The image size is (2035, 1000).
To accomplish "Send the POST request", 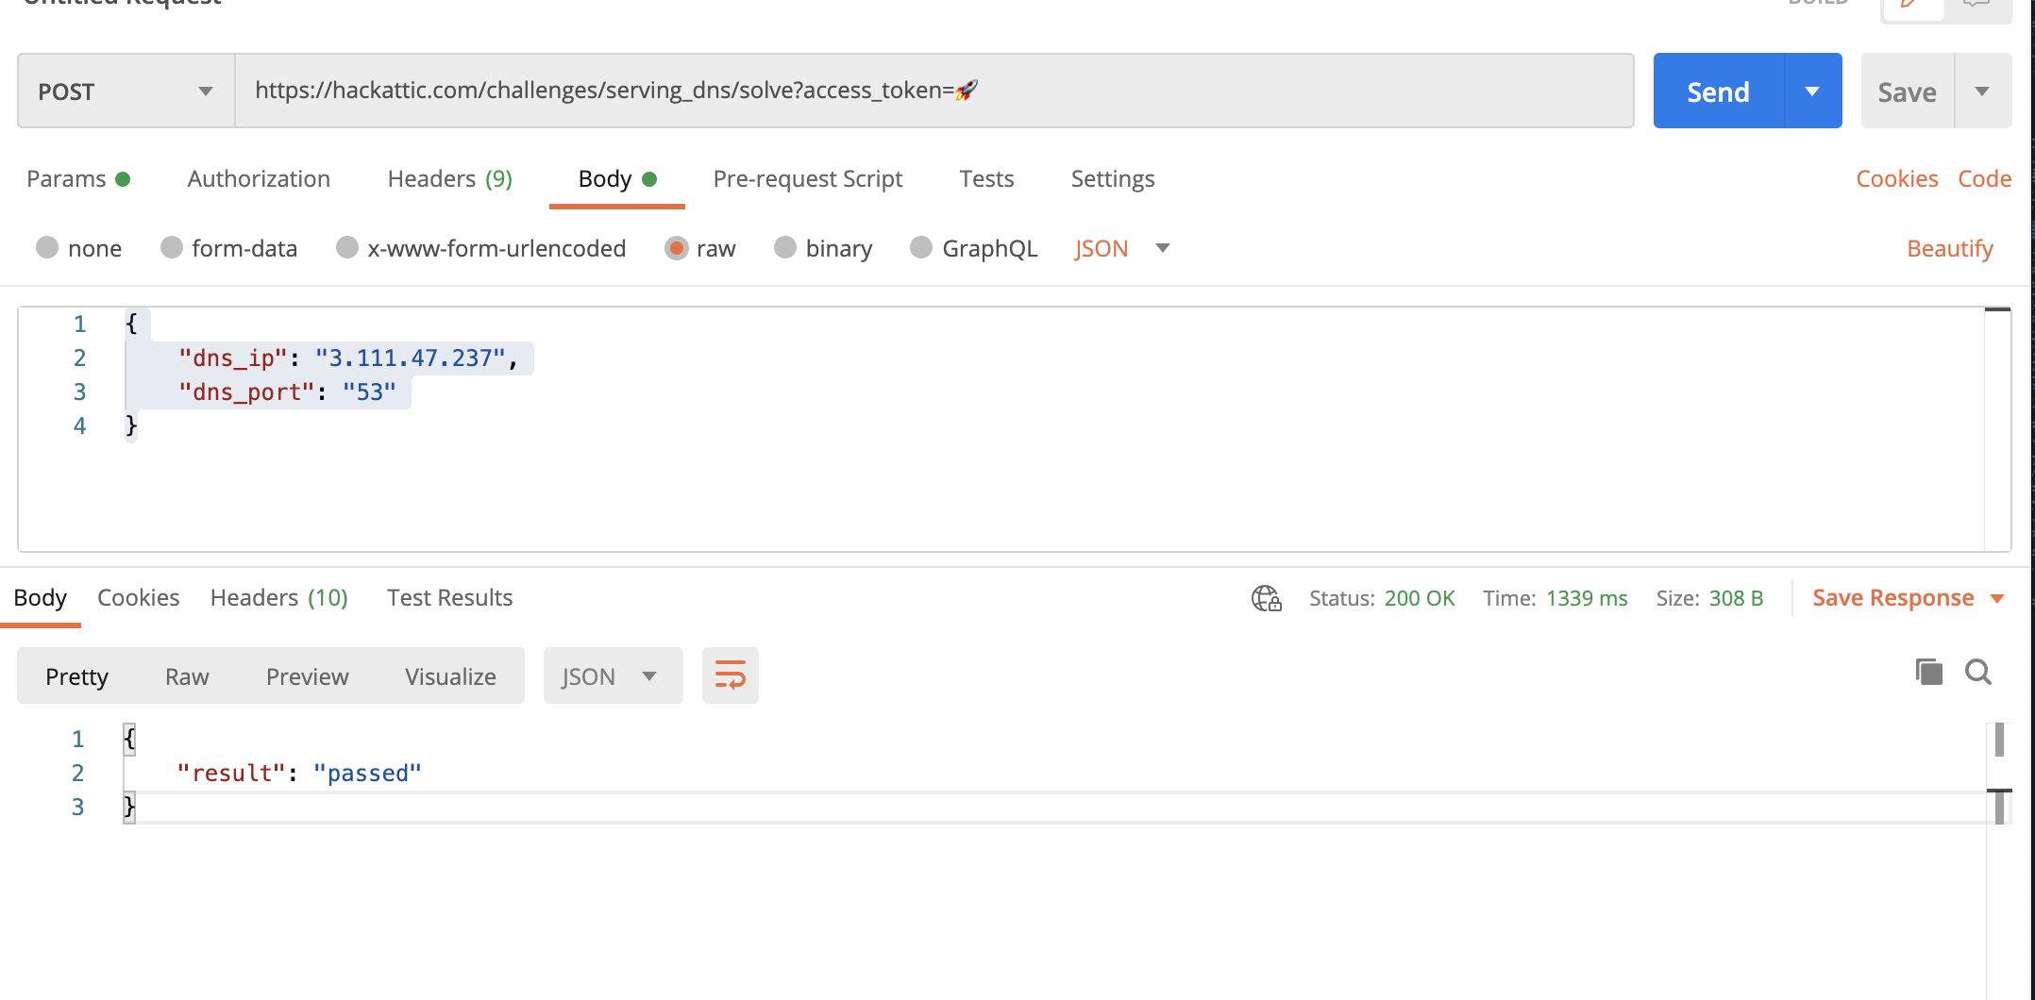I will click(1719, 91).
